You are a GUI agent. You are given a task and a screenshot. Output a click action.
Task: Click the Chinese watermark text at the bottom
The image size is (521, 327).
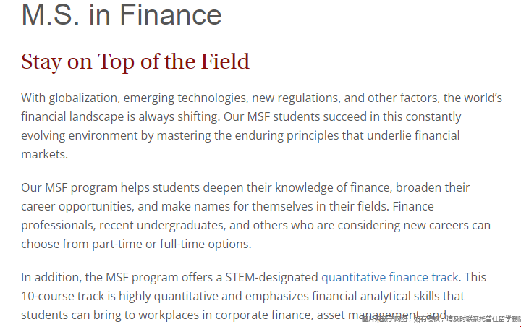(441, 319)
